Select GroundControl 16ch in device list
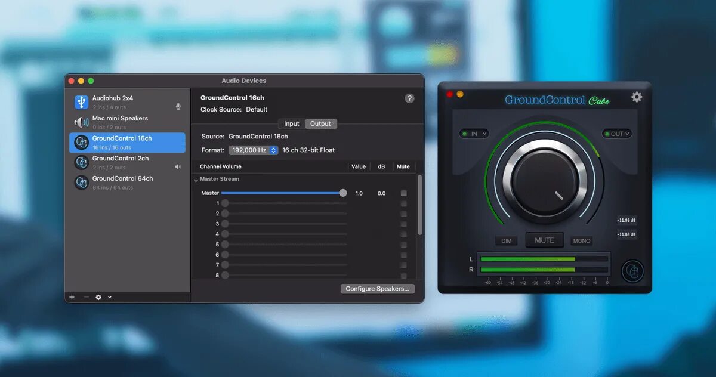The image size is (716, 377). point(127,143)
